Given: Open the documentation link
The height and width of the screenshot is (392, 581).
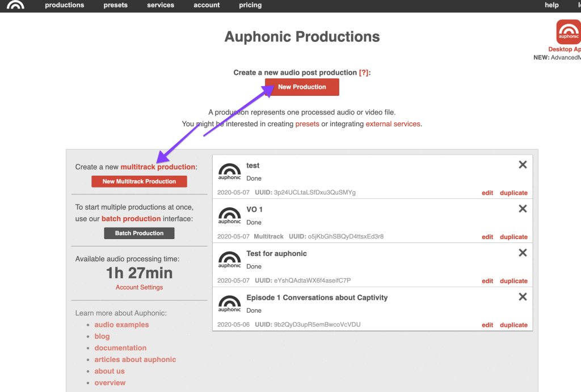Looking at the screenshot, I should (120, 348).
